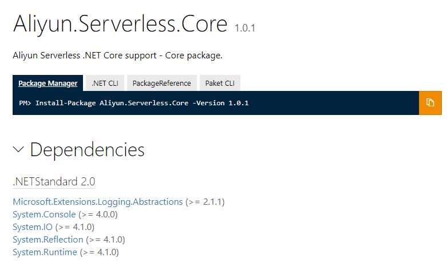Collapse the Dependencies section chevron

(18, 150)
